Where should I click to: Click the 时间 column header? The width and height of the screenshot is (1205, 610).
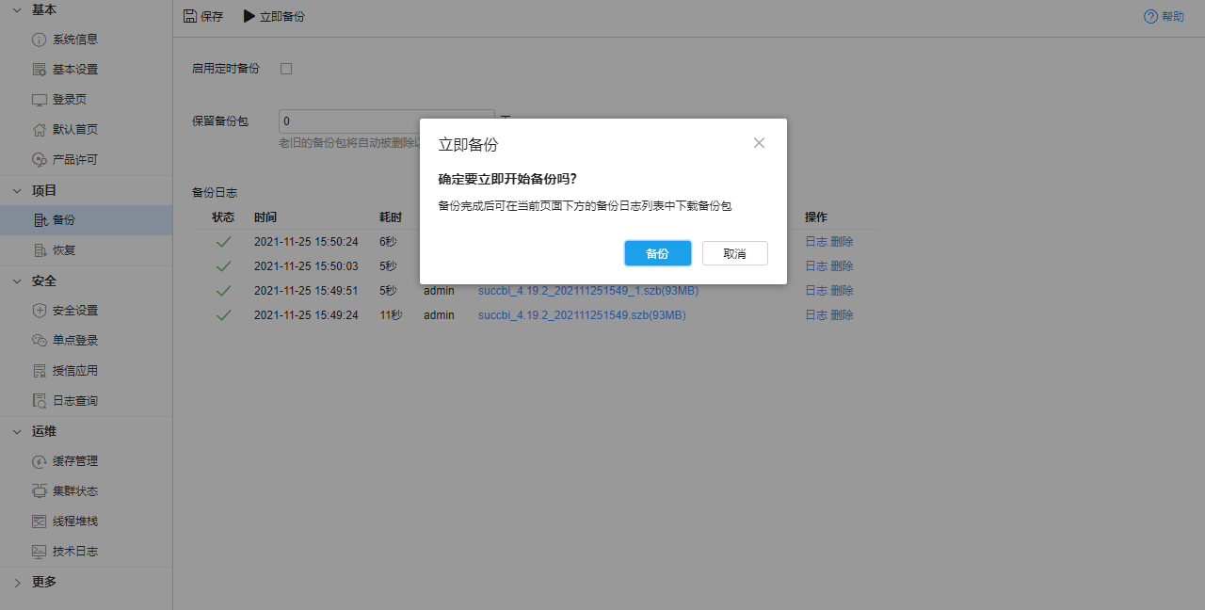[265, 217]
